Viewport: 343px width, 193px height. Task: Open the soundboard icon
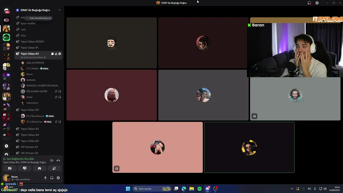(54, 168)
